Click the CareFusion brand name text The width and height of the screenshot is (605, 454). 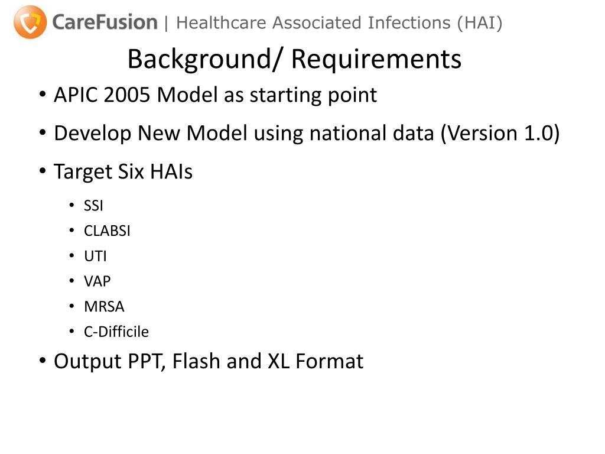pos(105,22)
